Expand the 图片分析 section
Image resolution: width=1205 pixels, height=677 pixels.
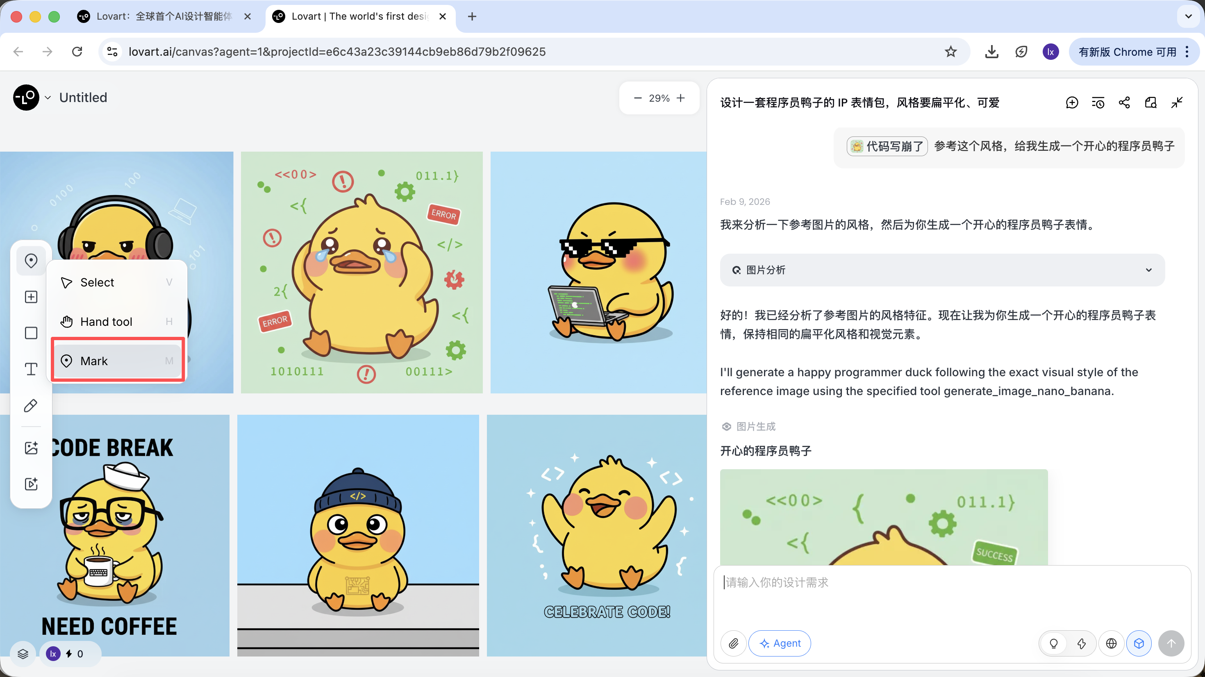pos(1148,270)
